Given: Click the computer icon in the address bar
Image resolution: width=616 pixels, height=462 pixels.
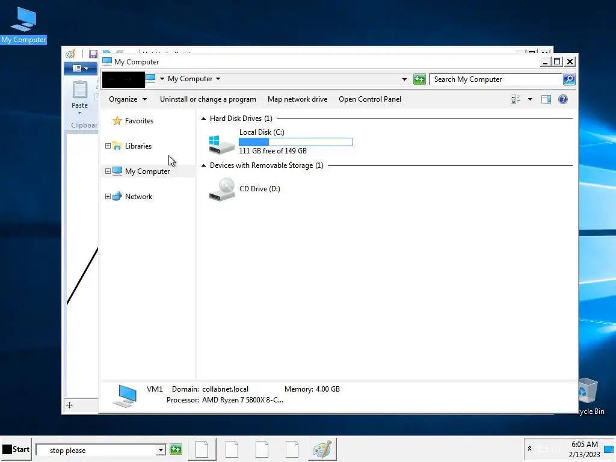Looking at the screenshot, I should [x=150, y=79].
